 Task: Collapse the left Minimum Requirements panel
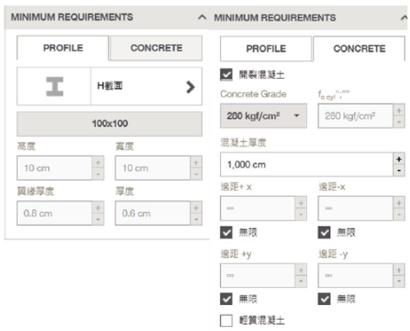202,17
